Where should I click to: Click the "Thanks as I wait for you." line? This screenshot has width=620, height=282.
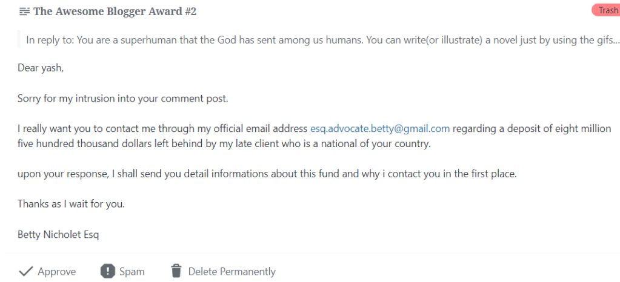[71, 204]
